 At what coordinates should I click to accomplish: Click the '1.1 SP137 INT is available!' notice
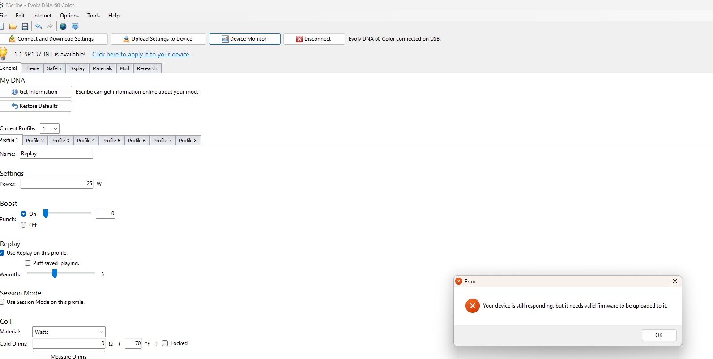point(50,54)
